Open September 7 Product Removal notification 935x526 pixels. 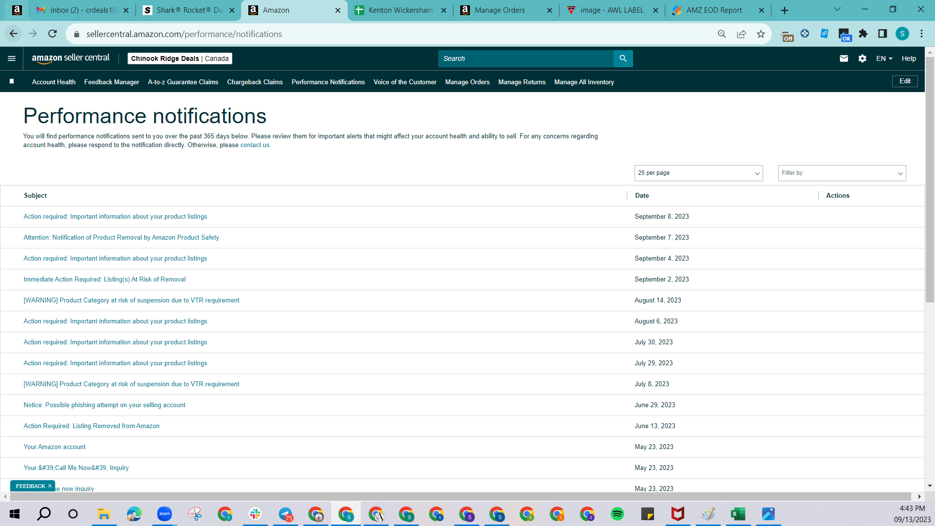click(121, 238)
